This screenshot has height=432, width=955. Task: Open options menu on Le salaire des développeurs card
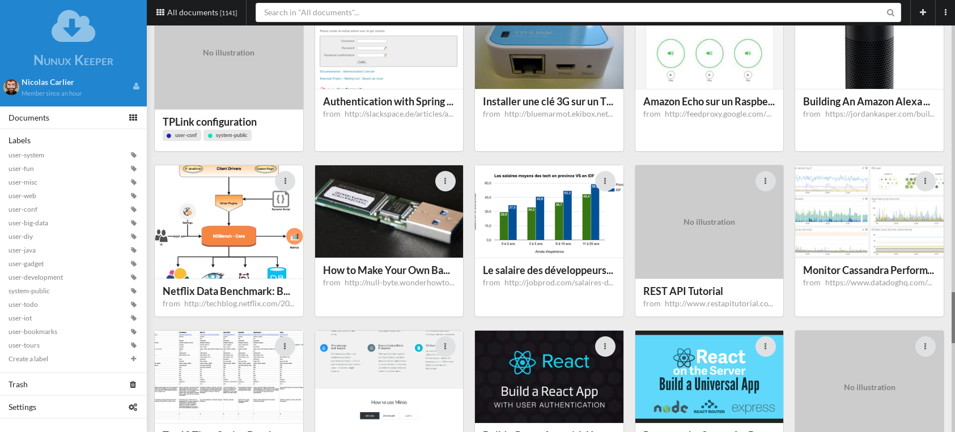pyautogui.click(x=605, y=181)
